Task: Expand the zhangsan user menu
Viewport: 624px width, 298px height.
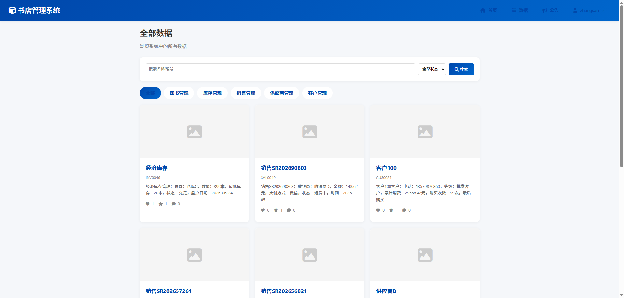Action: 589,10
